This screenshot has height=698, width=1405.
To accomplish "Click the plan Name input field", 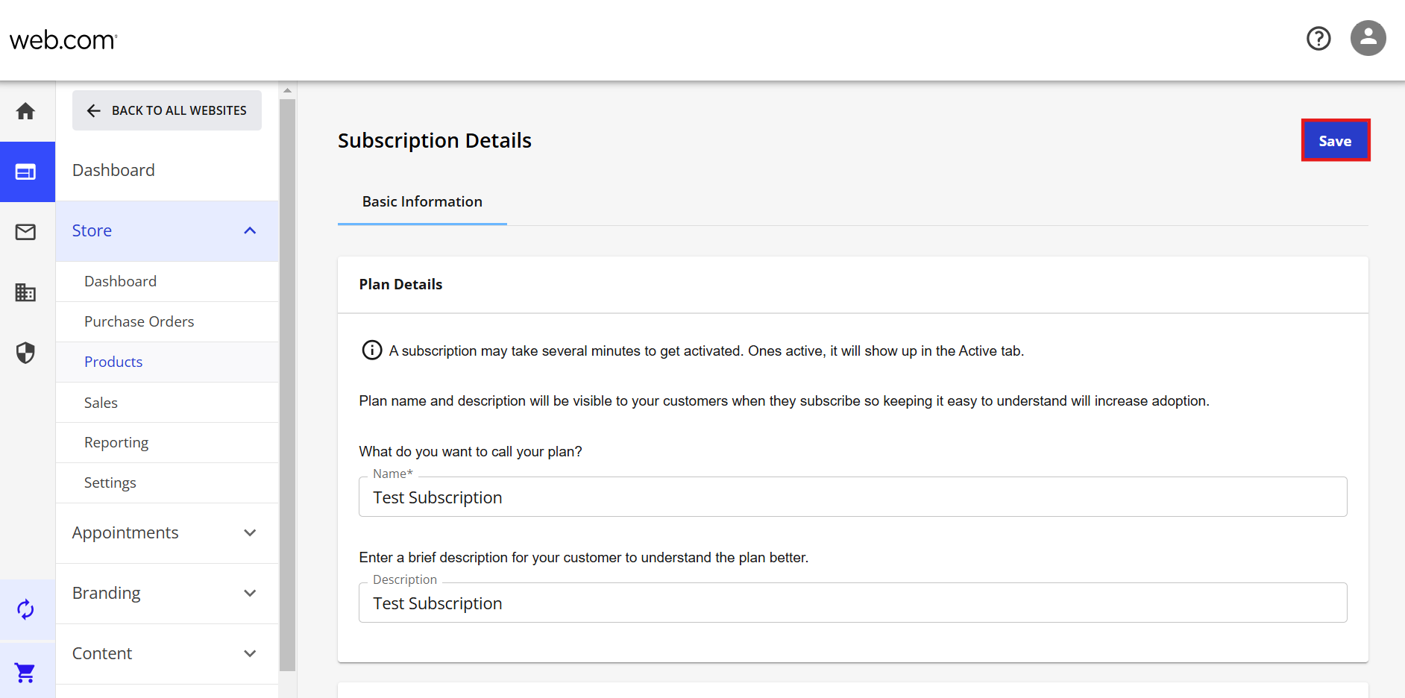I will pyautogui.click(x=852, y=497).
